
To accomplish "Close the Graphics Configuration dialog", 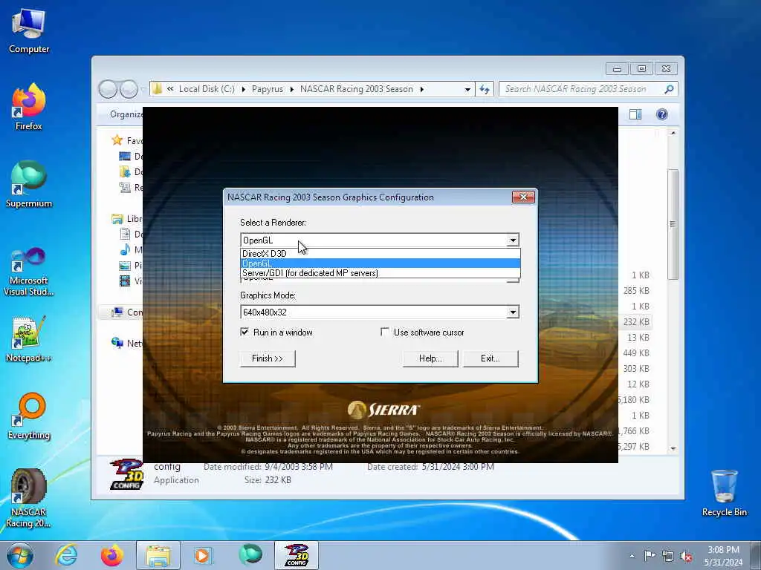I will pos(523,197).
